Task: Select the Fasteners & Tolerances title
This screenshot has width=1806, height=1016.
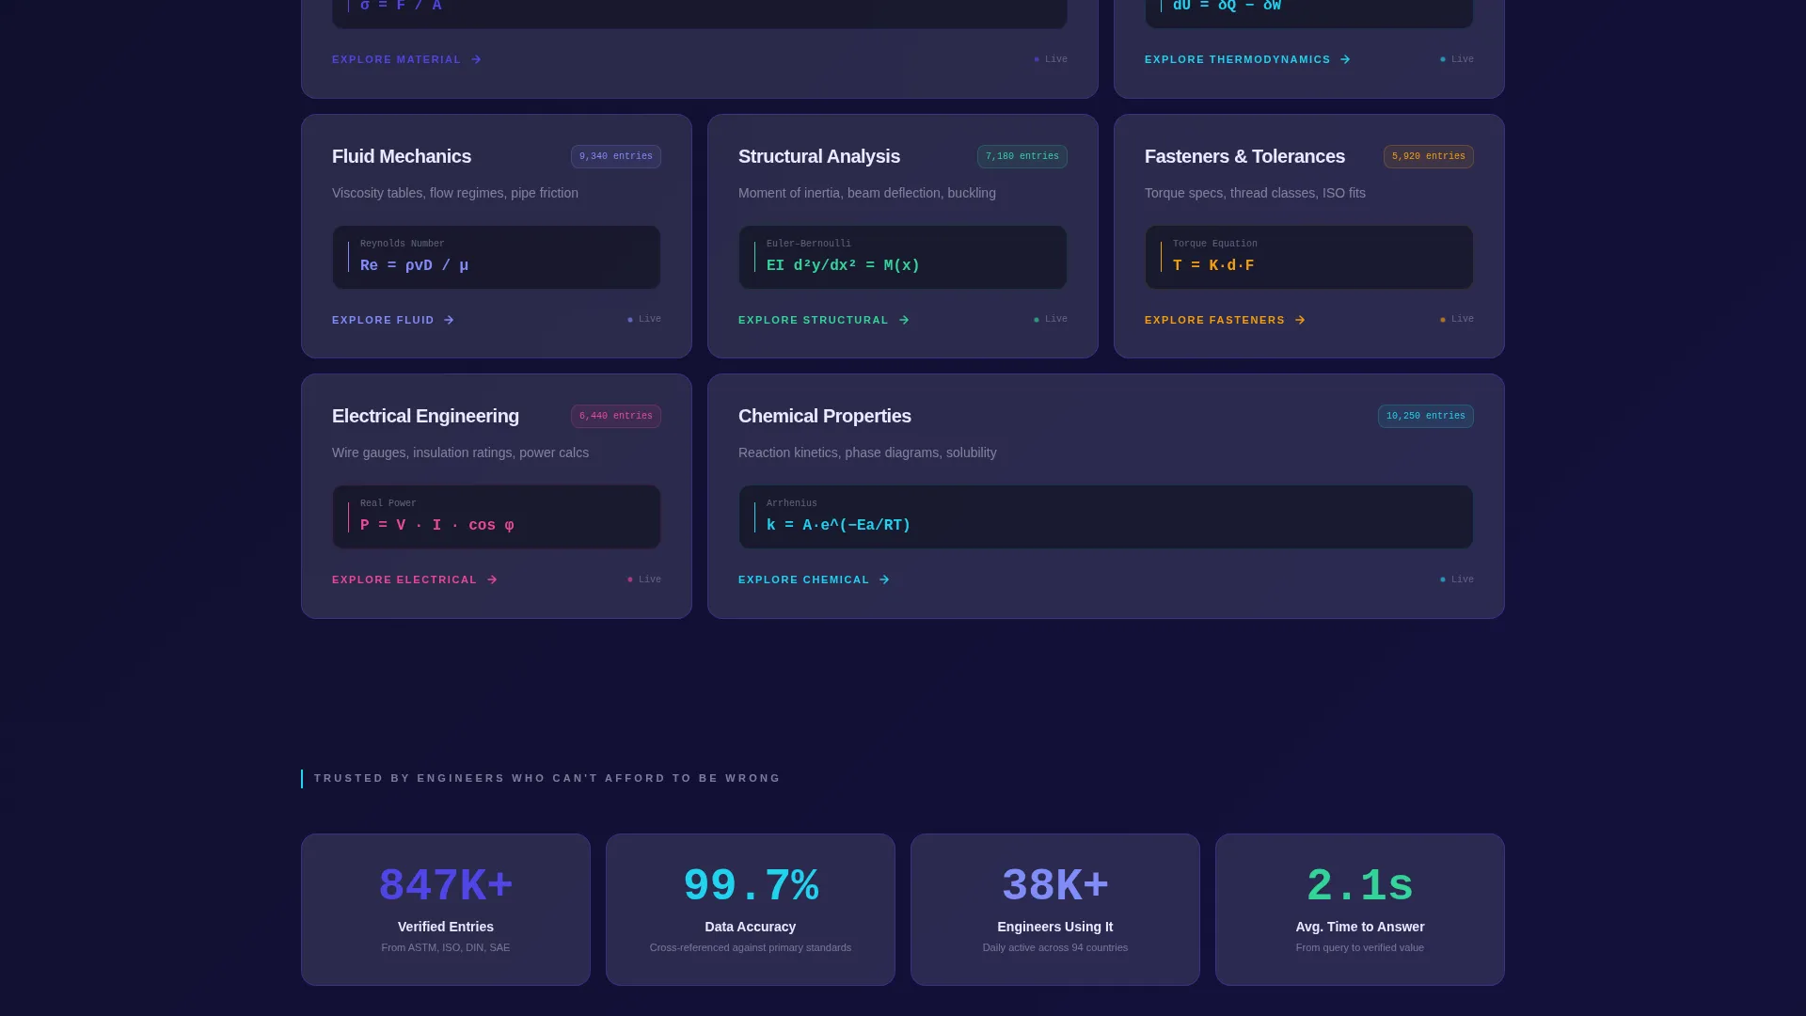Action: (1244, 156)
